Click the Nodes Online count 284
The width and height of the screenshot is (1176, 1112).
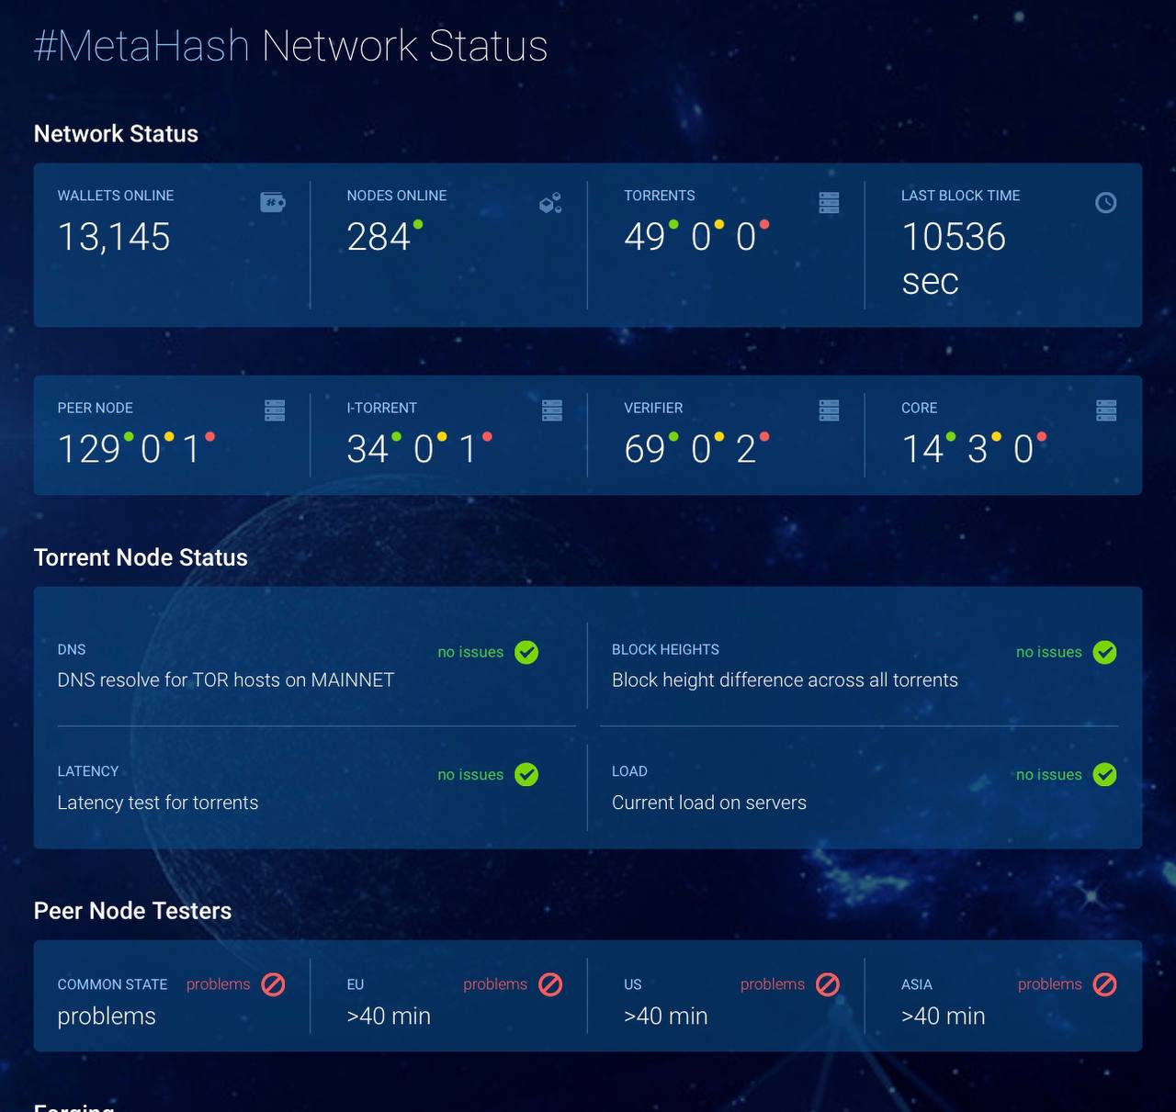(378, 237)
